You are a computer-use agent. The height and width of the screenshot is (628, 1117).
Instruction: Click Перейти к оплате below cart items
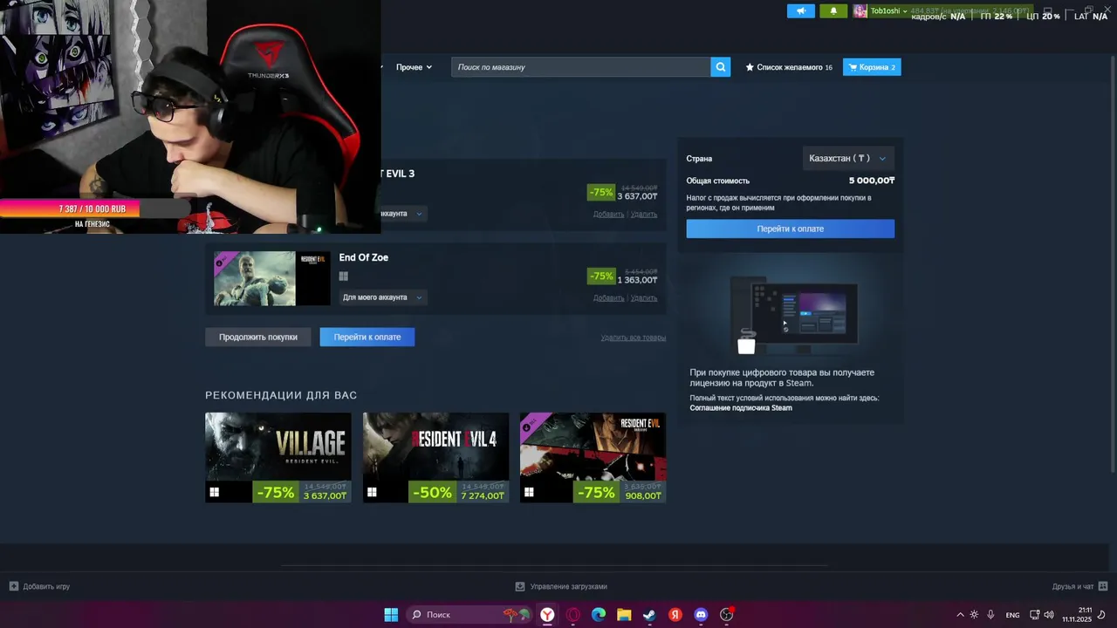pos(367,337)
